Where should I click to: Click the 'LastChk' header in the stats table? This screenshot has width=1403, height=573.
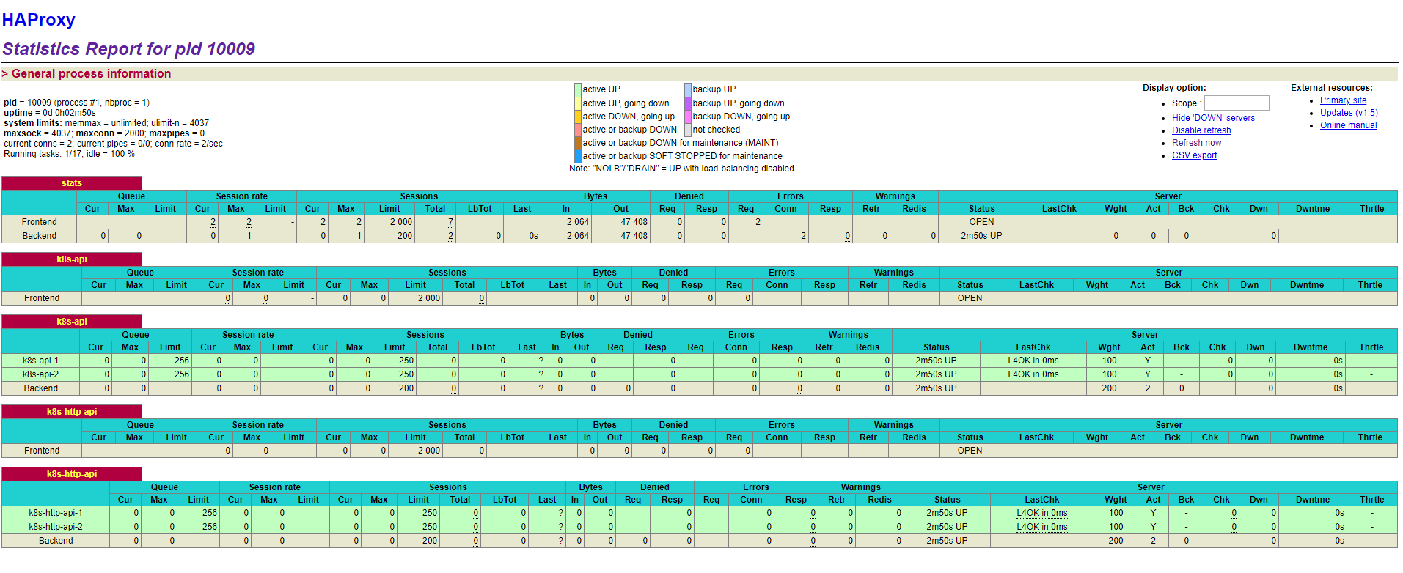pyautogui.click(x=1059, y=209)
